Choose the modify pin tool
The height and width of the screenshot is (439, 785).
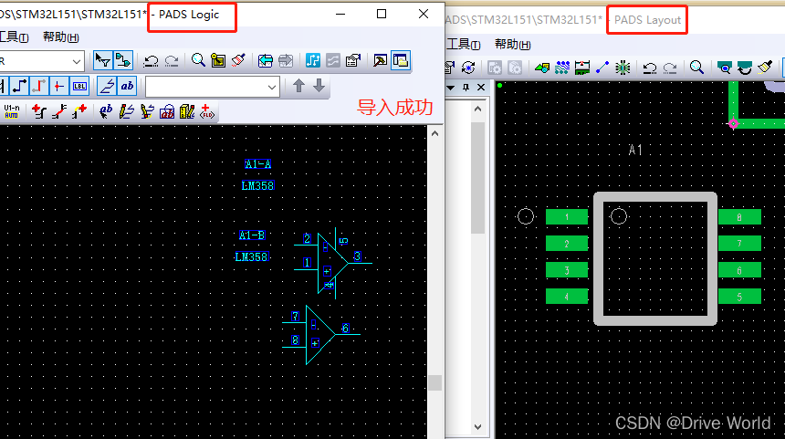(59, 111)
